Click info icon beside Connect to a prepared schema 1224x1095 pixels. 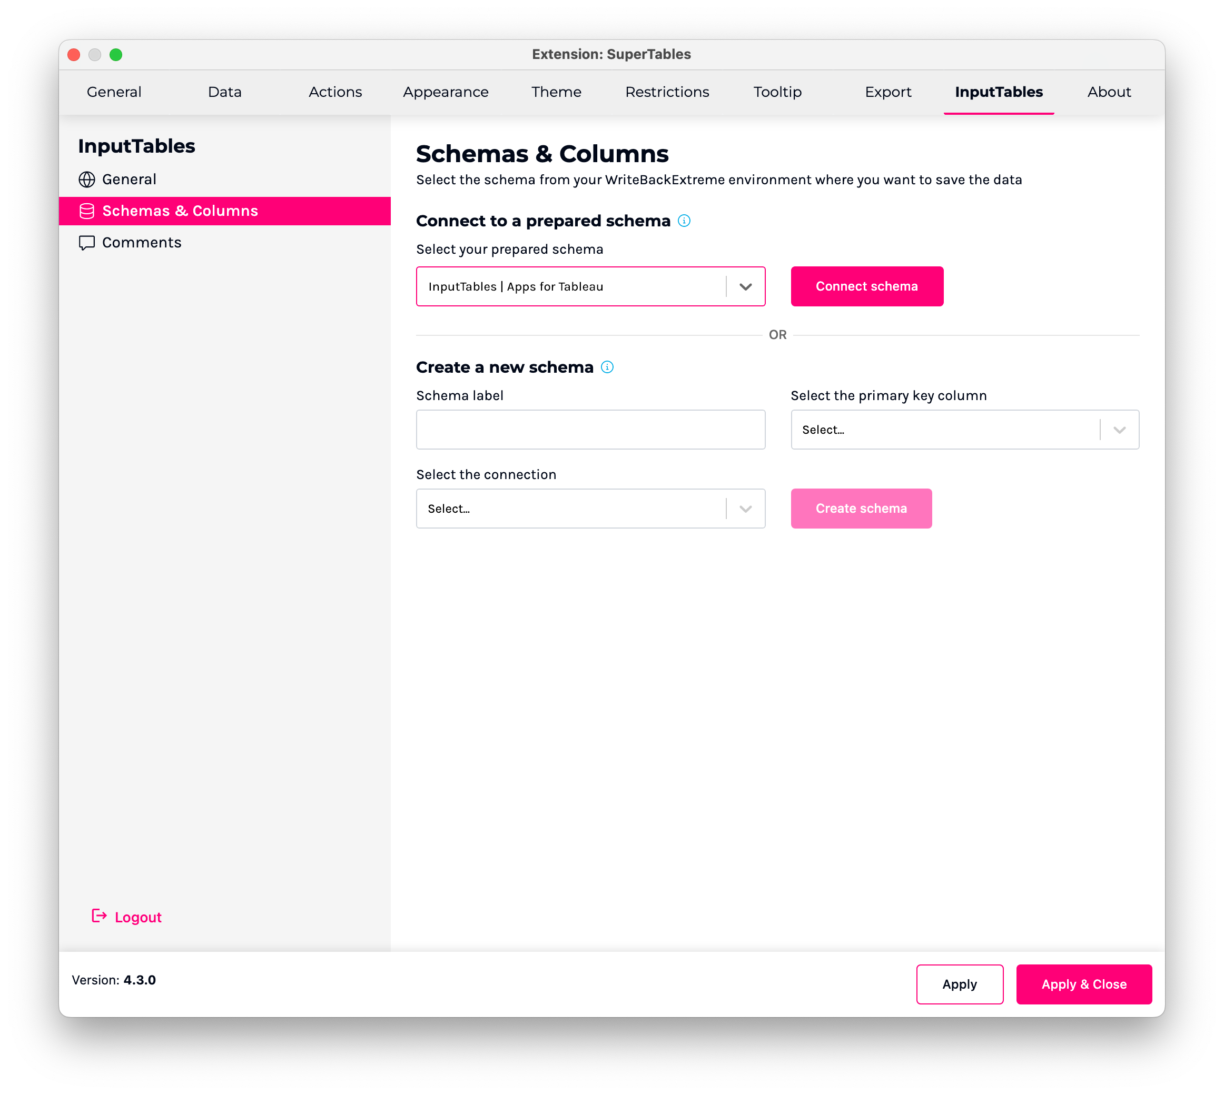coord(684,221)
